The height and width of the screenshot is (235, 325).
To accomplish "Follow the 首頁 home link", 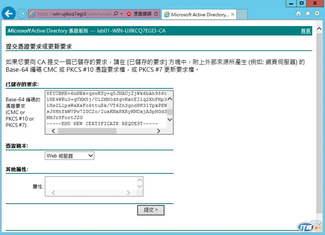I will click(x=305, y=31).
